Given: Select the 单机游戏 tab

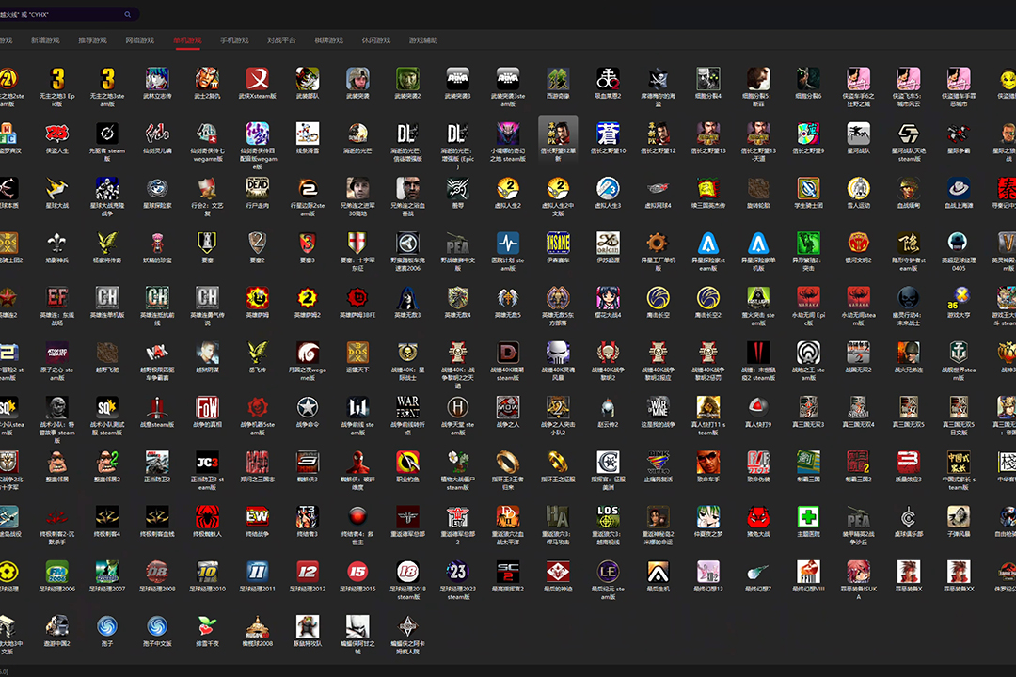Looking at the screenshot, I should 187,40.
